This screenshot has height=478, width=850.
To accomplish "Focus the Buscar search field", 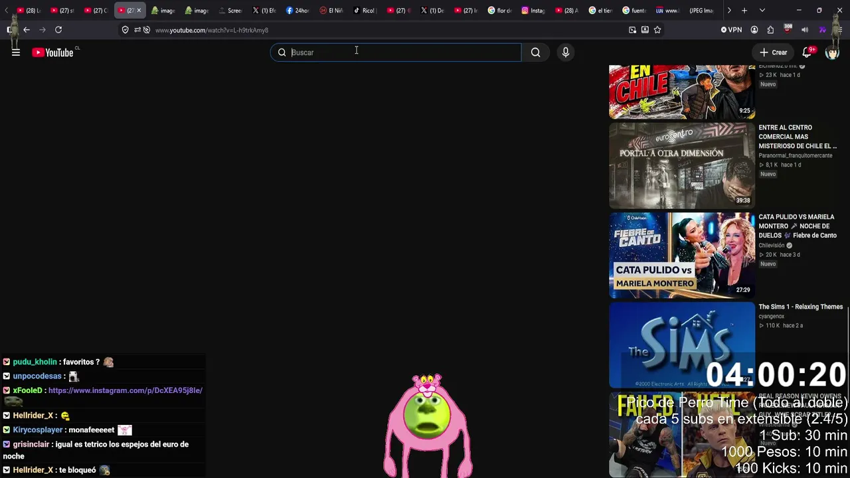I will 396,52.
